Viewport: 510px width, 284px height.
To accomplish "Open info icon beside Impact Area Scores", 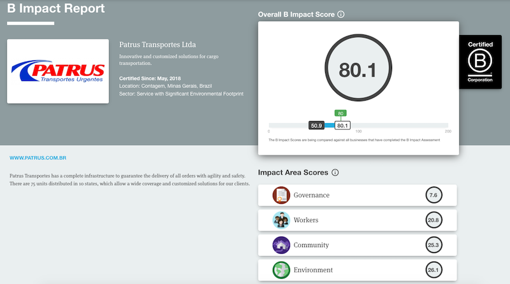I will coord(335,173).
